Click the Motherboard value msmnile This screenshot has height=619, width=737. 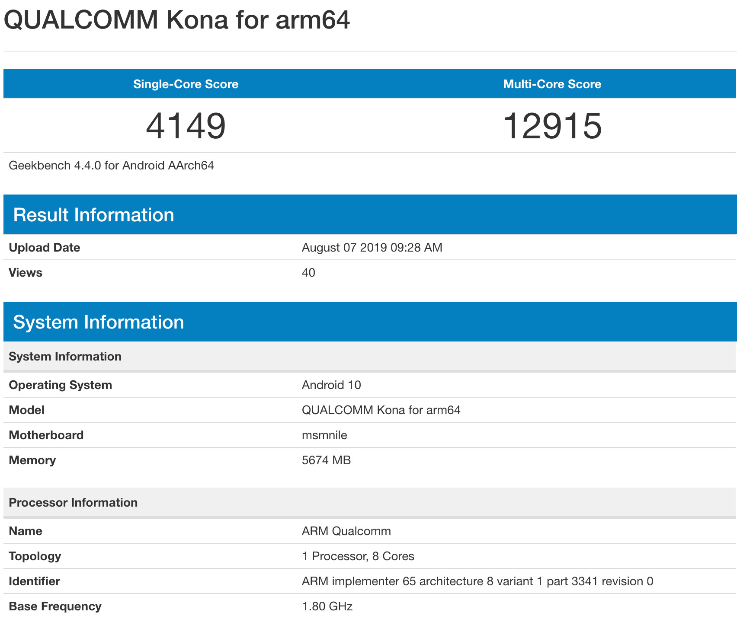click(x=324, y=435)
